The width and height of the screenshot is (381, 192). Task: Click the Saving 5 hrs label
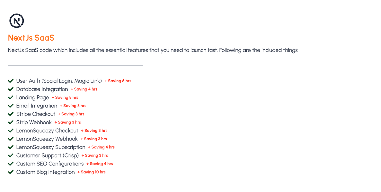118,81
